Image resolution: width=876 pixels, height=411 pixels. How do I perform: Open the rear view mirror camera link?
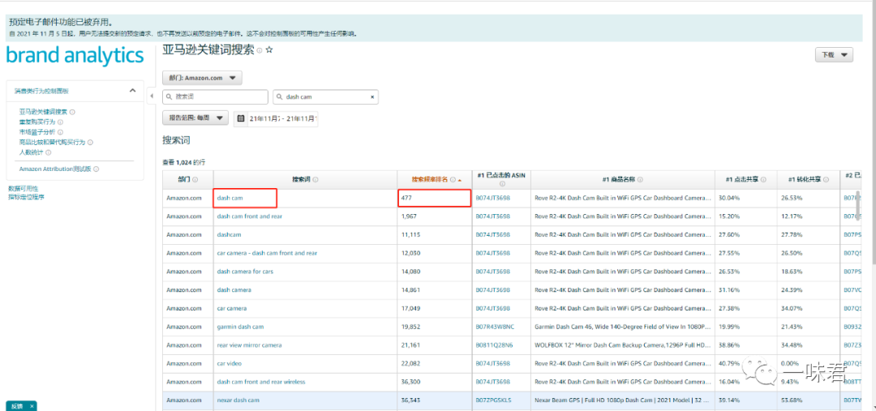249,345
